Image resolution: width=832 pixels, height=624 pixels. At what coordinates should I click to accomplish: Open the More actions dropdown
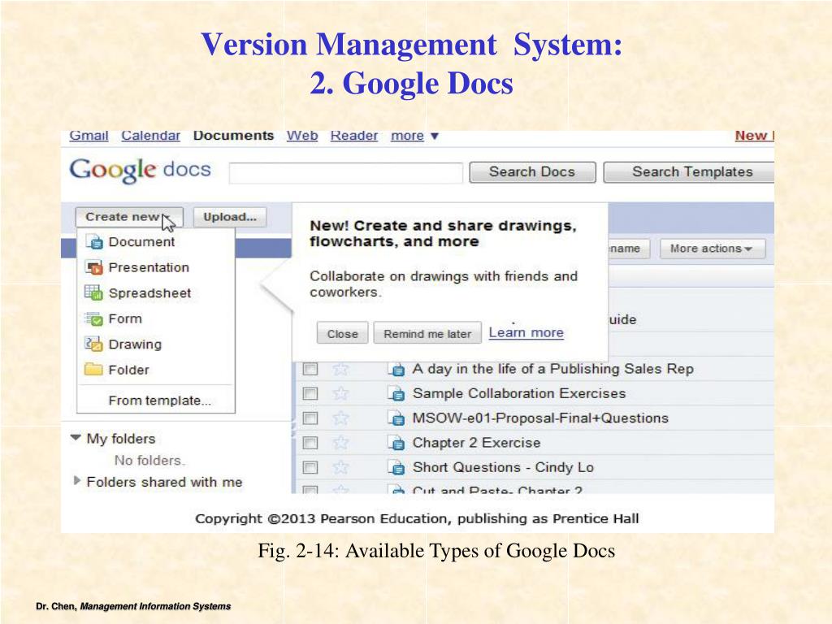tap(713, 249)
